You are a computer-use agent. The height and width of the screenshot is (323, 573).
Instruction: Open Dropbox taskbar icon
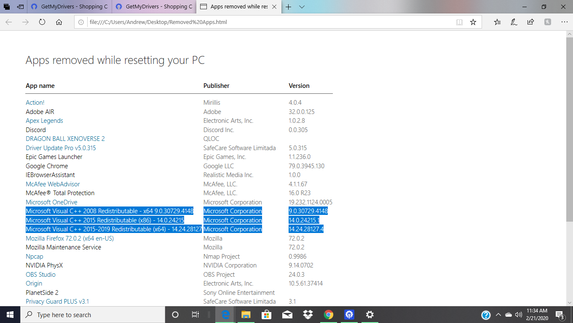308,315
